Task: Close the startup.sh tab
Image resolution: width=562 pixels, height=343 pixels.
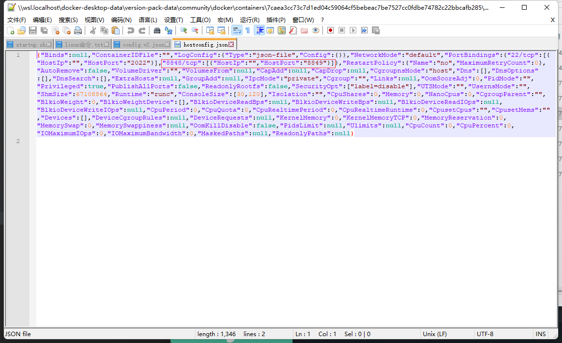Action: [x=49, y=45]
